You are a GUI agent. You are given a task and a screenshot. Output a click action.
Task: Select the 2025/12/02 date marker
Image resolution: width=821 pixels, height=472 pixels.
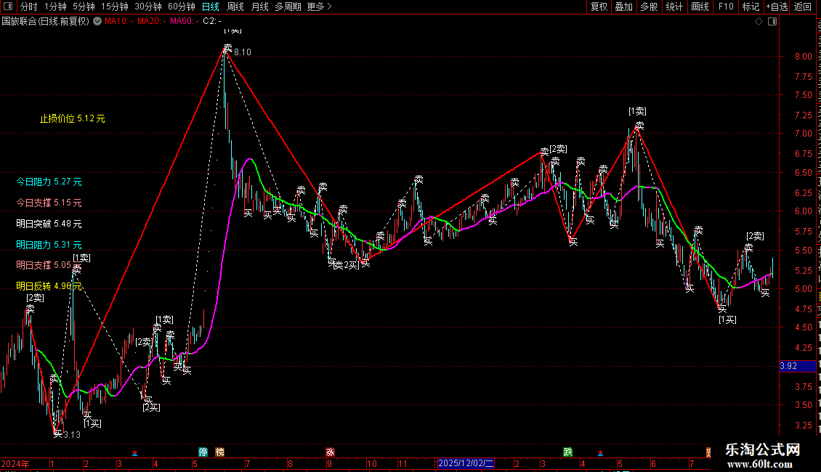465,463
